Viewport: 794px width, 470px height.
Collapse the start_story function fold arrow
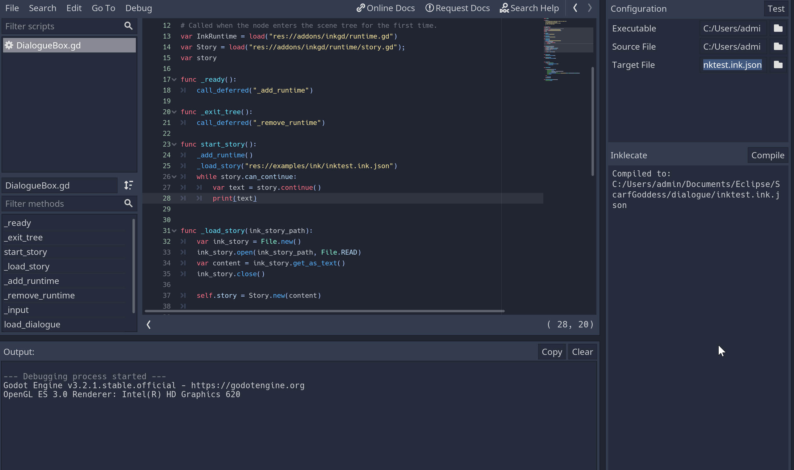point(174,144)
